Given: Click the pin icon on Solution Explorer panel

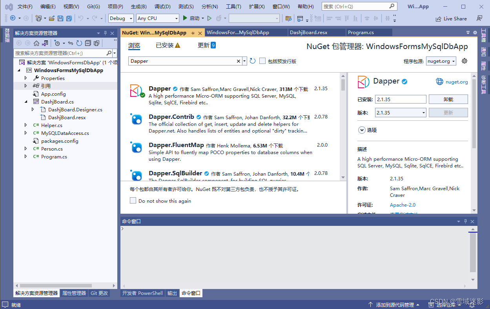Looking at the screenshot, I should tap(105, 33).
